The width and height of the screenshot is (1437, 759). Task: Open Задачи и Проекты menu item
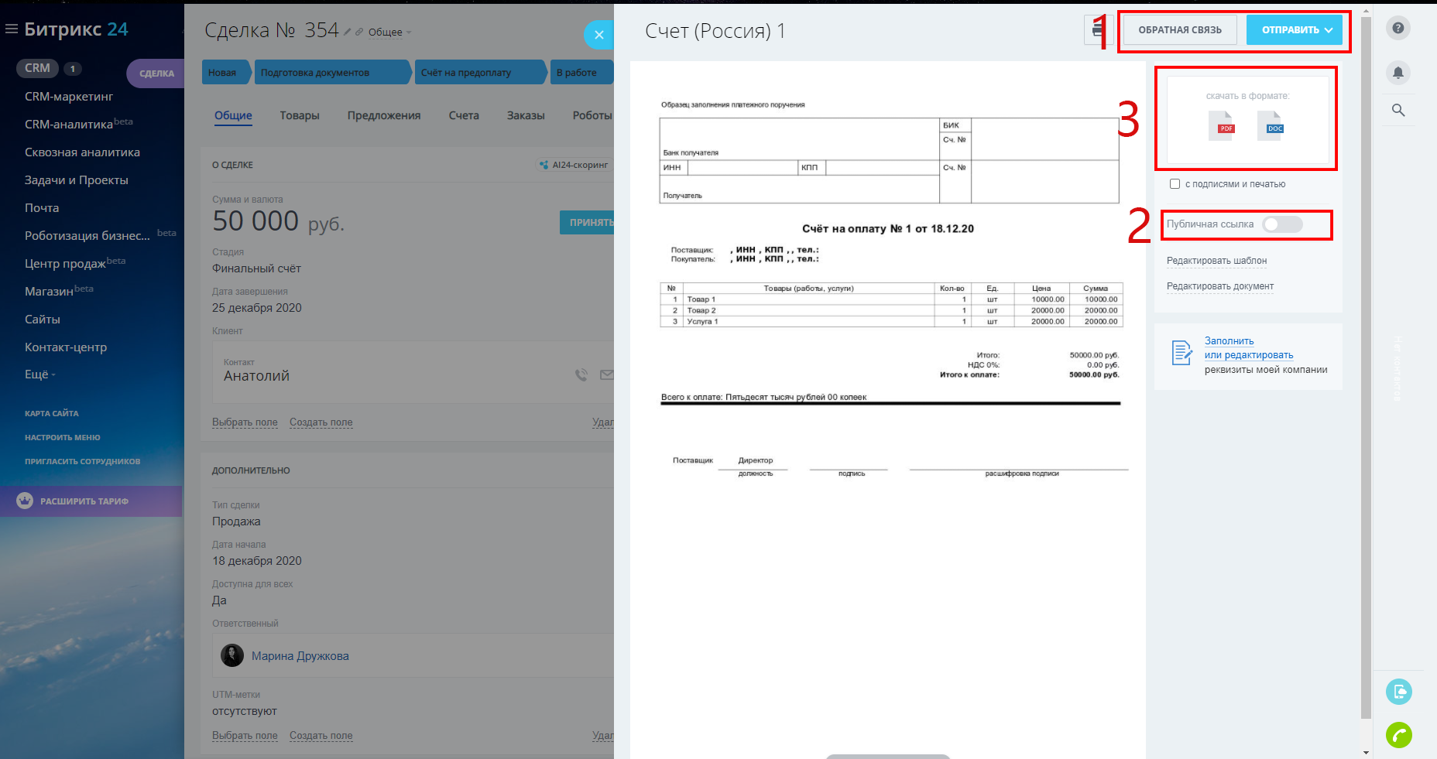pyautogui.click(x=77, y=180)
